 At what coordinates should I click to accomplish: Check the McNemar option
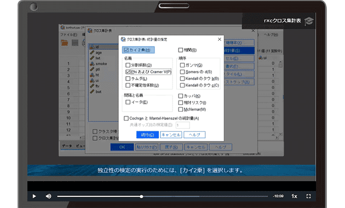[180, 109]
